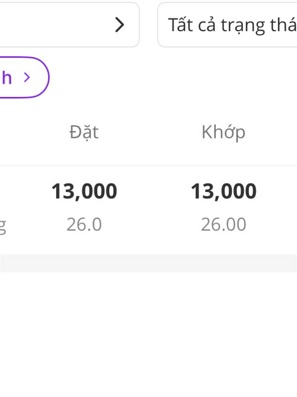
Task: Select the bold 13,000 value under Khớp
Action: 224,191
